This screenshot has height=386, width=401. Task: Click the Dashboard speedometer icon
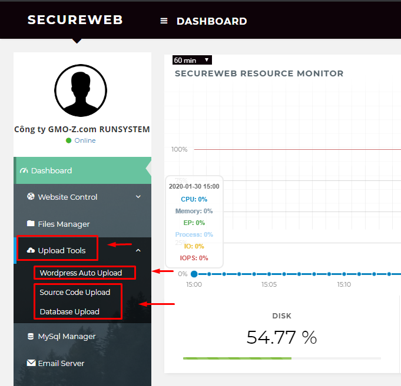coord(24,170)
